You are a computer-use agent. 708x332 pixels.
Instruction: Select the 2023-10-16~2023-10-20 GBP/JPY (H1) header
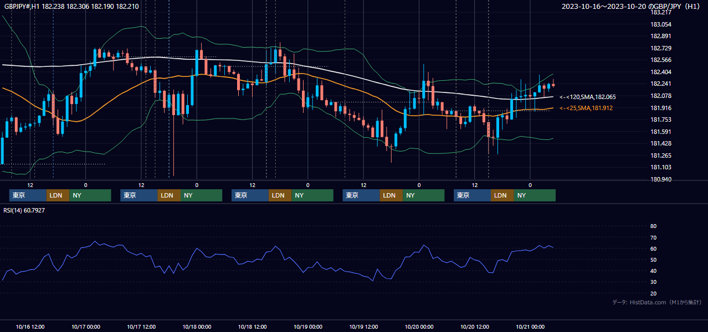tap(632, 6)
